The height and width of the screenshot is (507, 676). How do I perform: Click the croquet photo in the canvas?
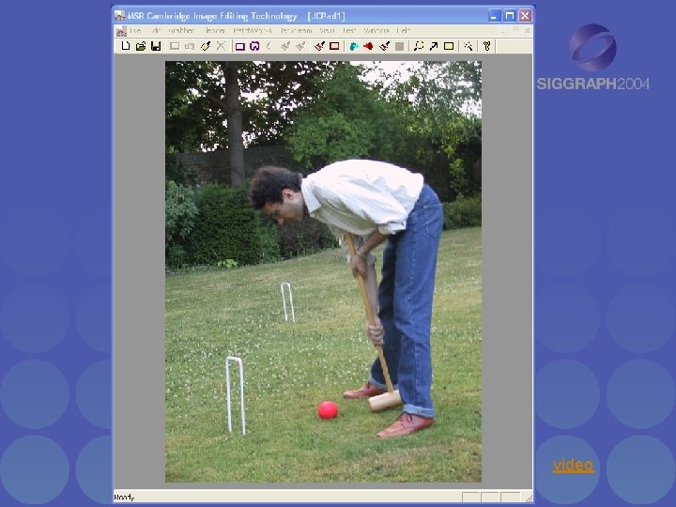click(x=323, y=271)
